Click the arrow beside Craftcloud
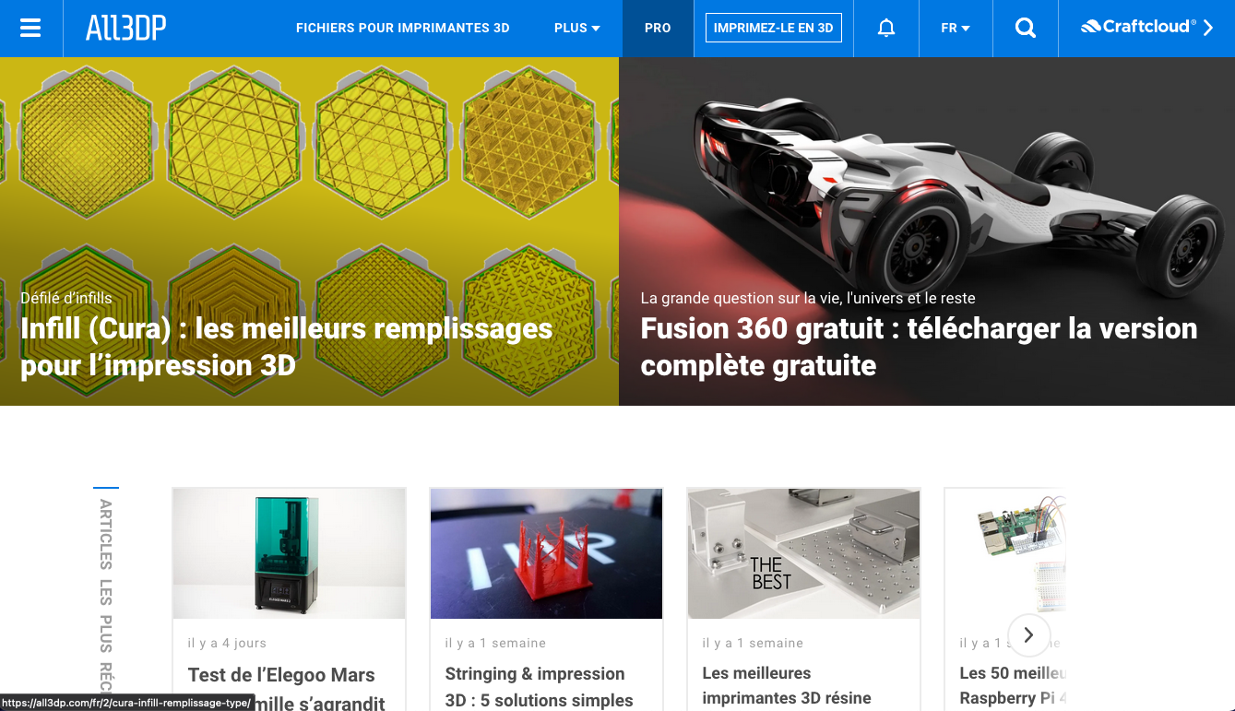 1208,28
